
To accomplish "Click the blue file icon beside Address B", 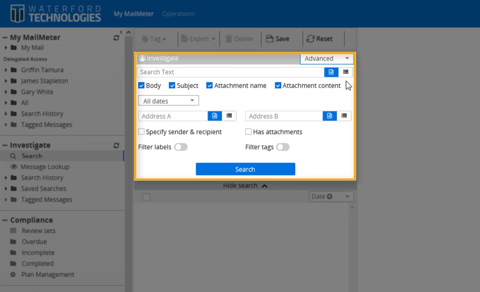I will 330,116.
